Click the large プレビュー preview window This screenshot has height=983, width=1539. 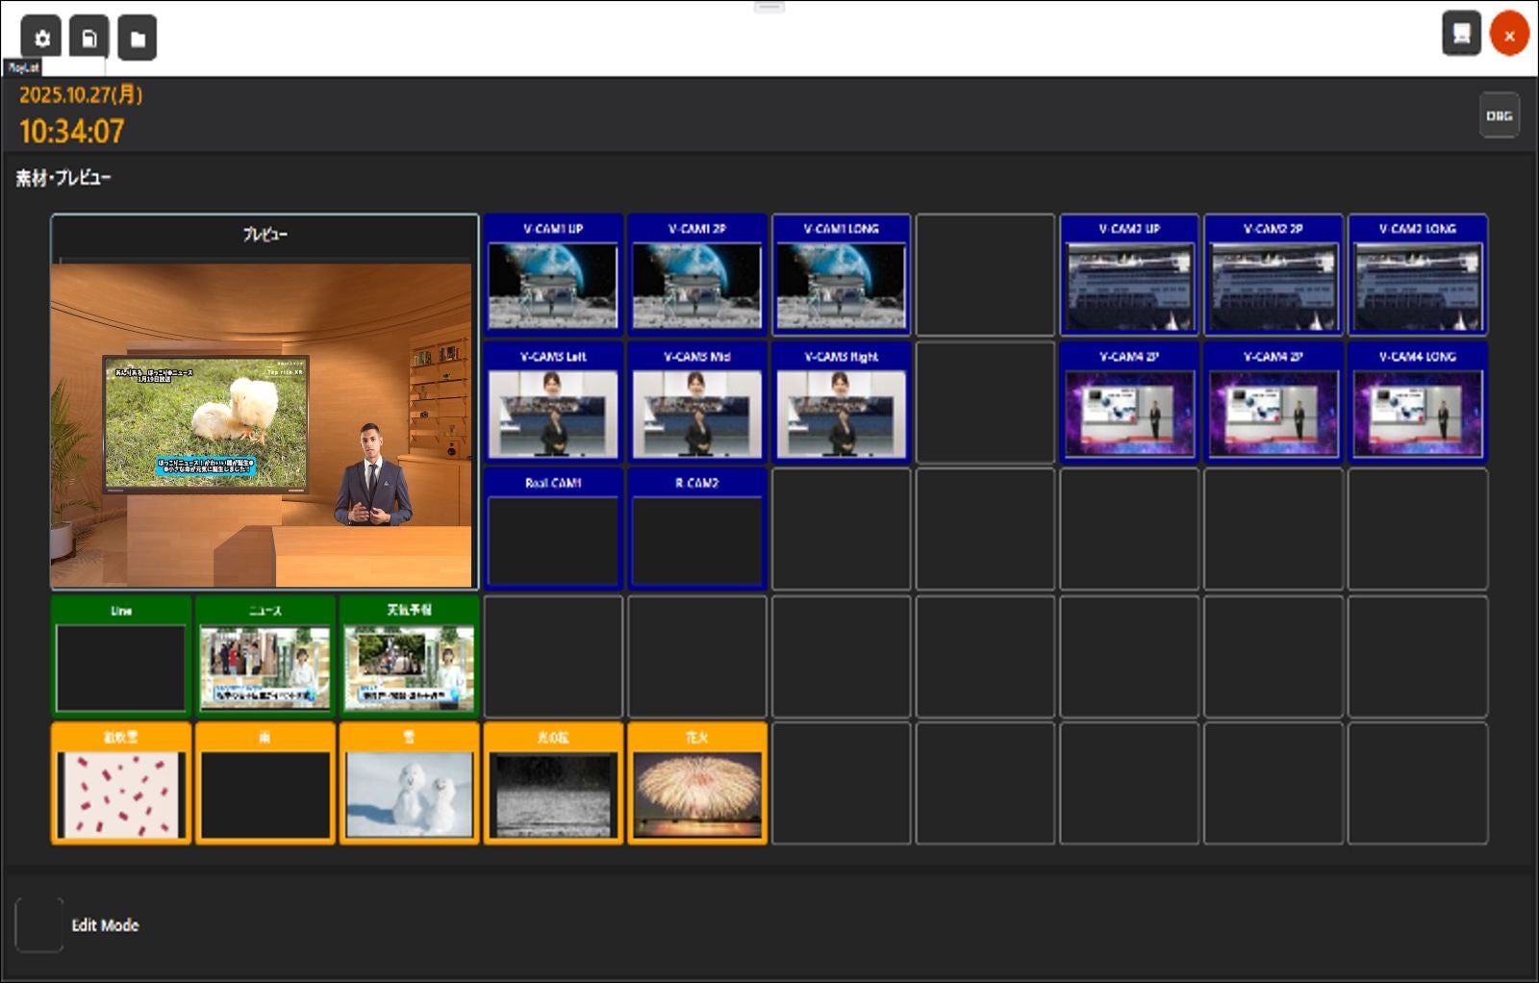(265, 402)
